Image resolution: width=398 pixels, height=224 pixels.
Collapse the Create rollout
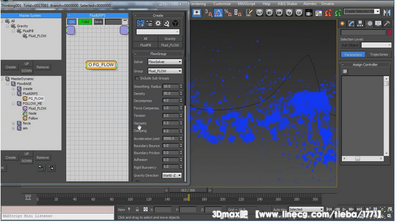click(136, 16)
